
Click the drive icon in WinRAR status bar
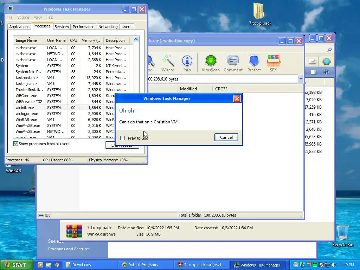[41, 216]
